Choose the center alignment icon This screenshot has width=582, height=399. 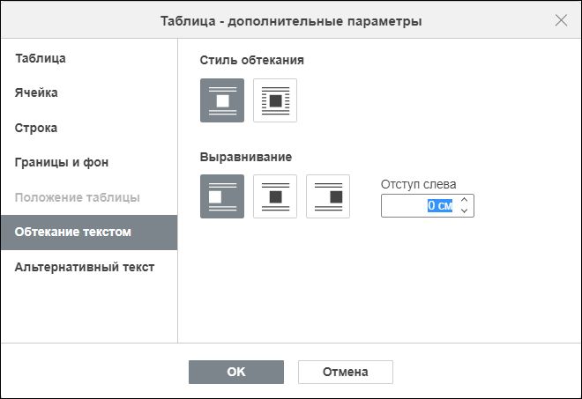[x=275, y=196]
